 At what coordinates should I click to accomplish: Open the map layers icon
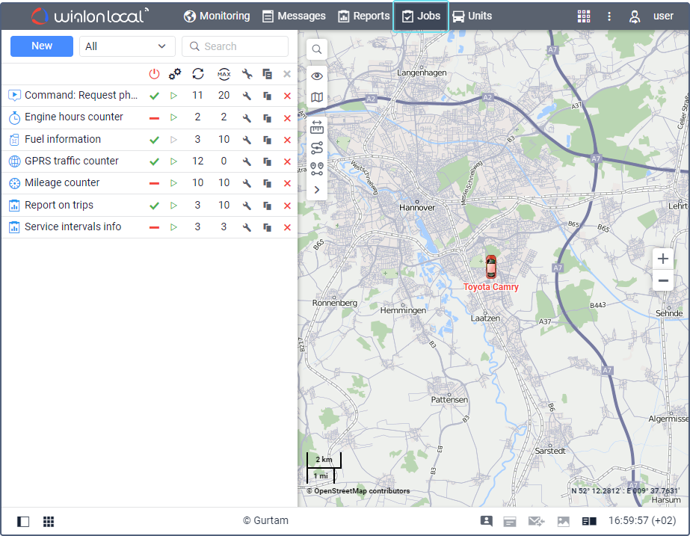pyautogui.click(x=316, y=97)
